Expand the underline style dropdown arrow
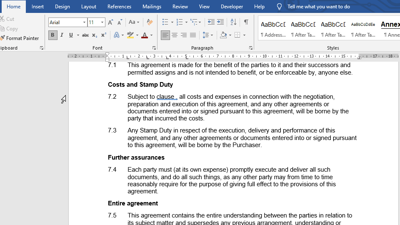 [x=78, y=35]
